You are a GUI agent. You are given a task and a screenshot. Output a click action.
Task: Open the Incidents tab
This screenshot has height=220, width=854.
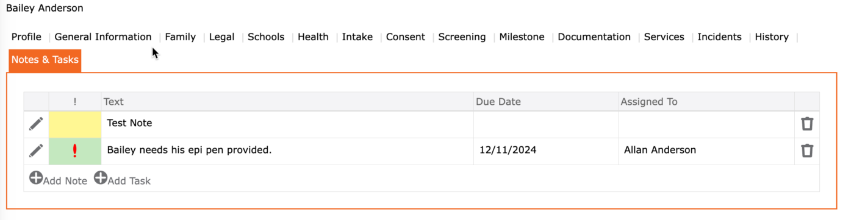pos(719,37)
